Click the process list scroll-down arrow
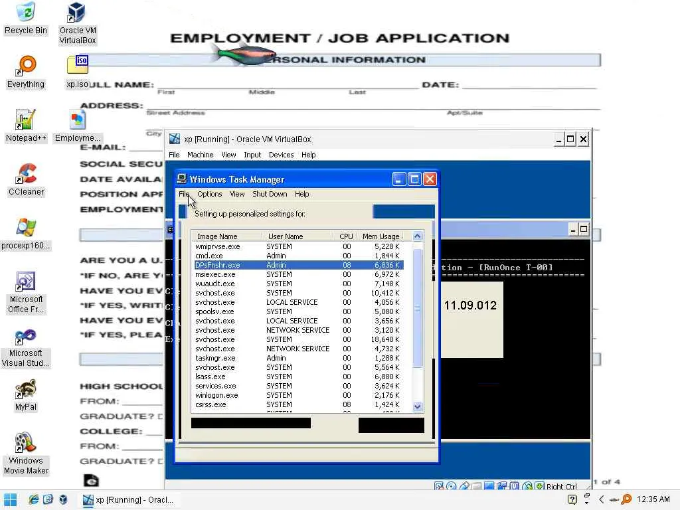Screen dimensions: 680x510 [417, 406]
